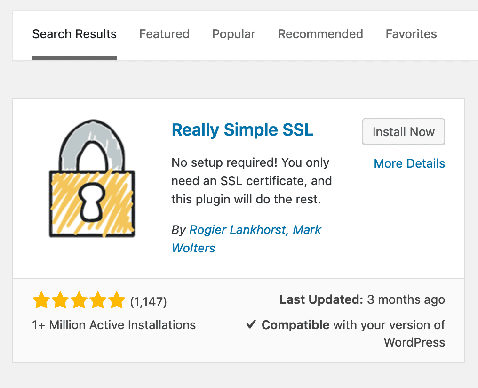Image resolution: width=478 pixels, height=388 pixels.
Task: Click the second rating star
Action: point(60,300)
